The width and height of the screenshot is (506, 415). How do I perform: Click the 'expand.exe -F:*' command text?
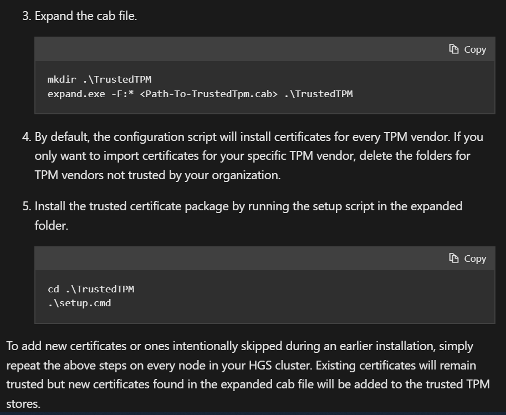click(x=91, y=93)
